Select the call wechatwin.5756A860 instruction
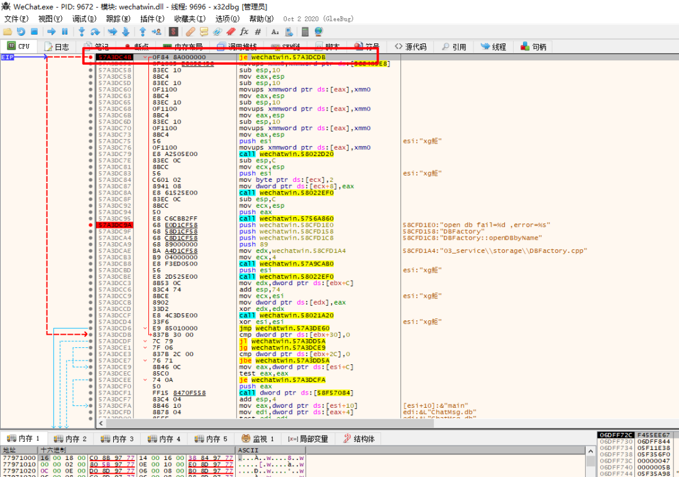679x477 pixels. (286, 219)
